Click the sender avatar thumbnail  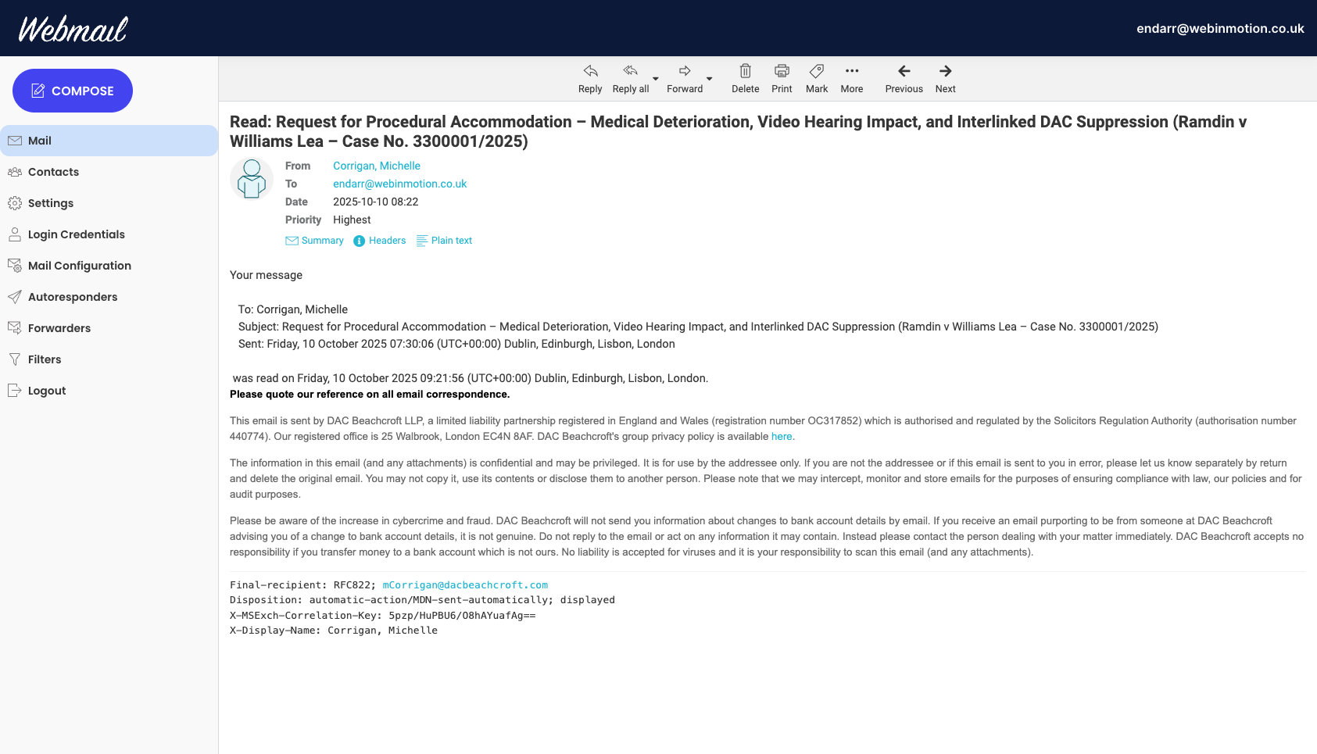(x=251, y=180)
